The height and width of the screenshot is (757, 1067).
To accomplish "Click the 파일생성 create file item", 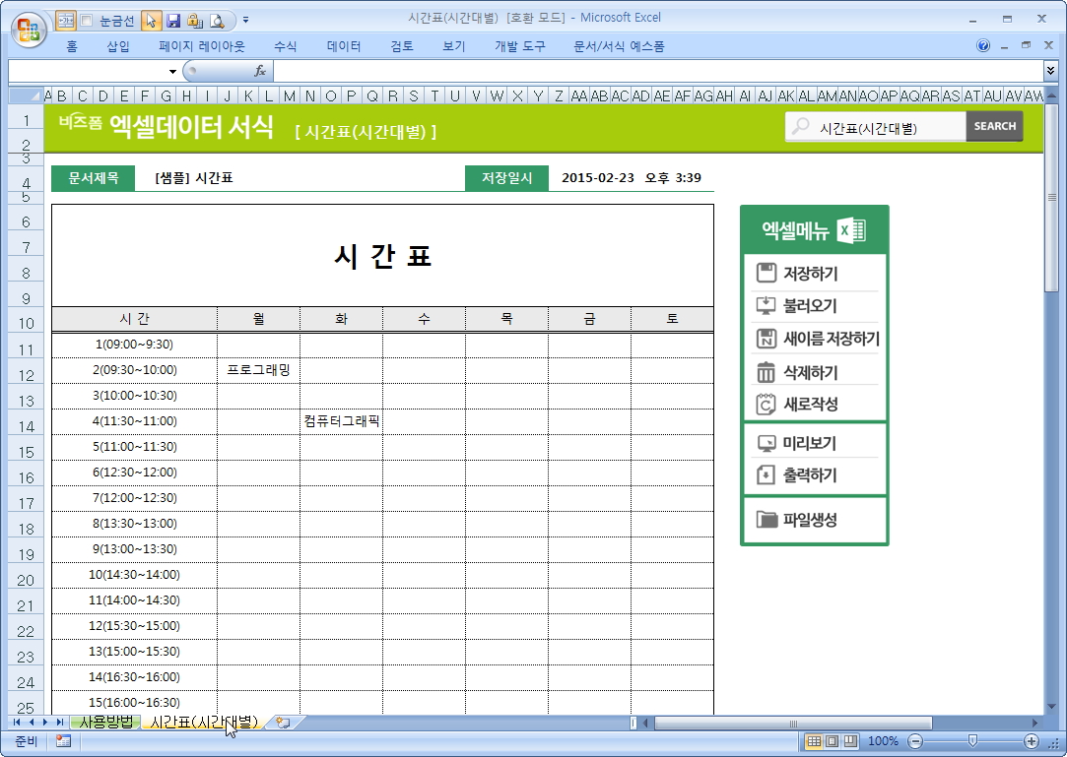I will (x=814, y=520).
